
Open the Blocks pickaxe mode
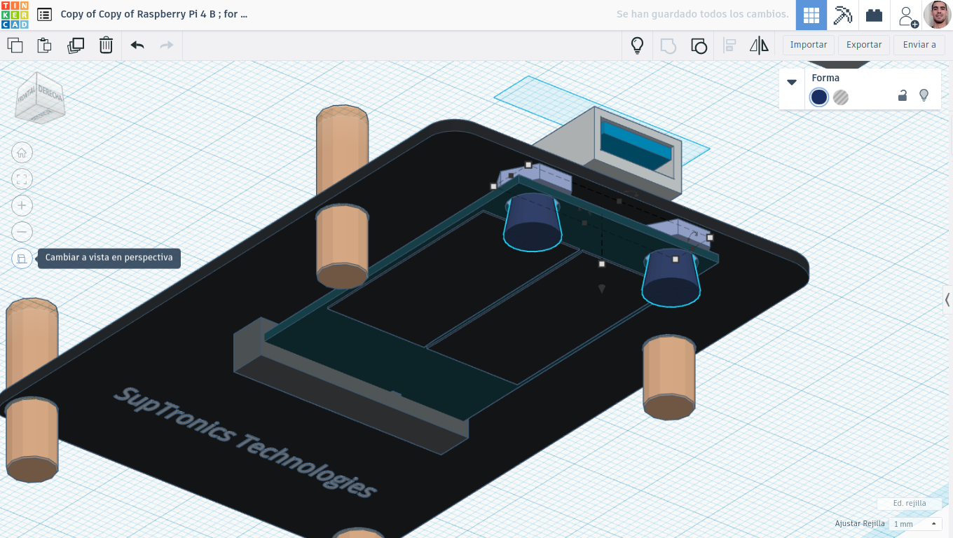843,15
